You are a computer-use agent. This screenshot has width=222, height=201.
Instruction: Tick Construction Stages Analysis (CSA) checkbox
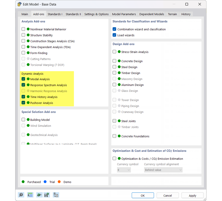pyautogui.click(x=23, y=41)
